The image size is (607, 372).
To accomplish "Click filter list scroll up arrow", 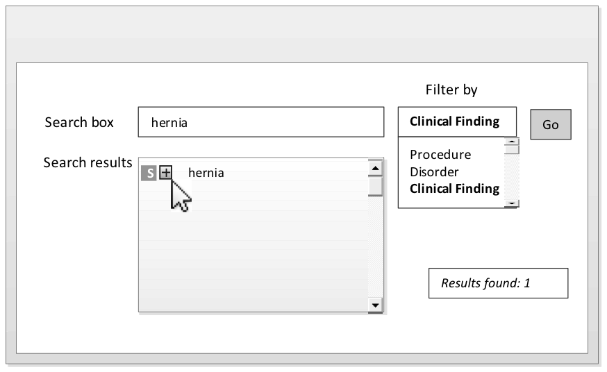I will click(x=512, y=142).
